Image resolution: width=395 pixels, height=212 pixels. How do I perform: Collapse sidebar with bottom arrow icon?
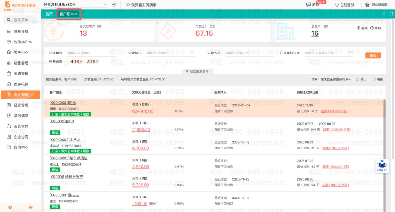[x=31, y=207]
